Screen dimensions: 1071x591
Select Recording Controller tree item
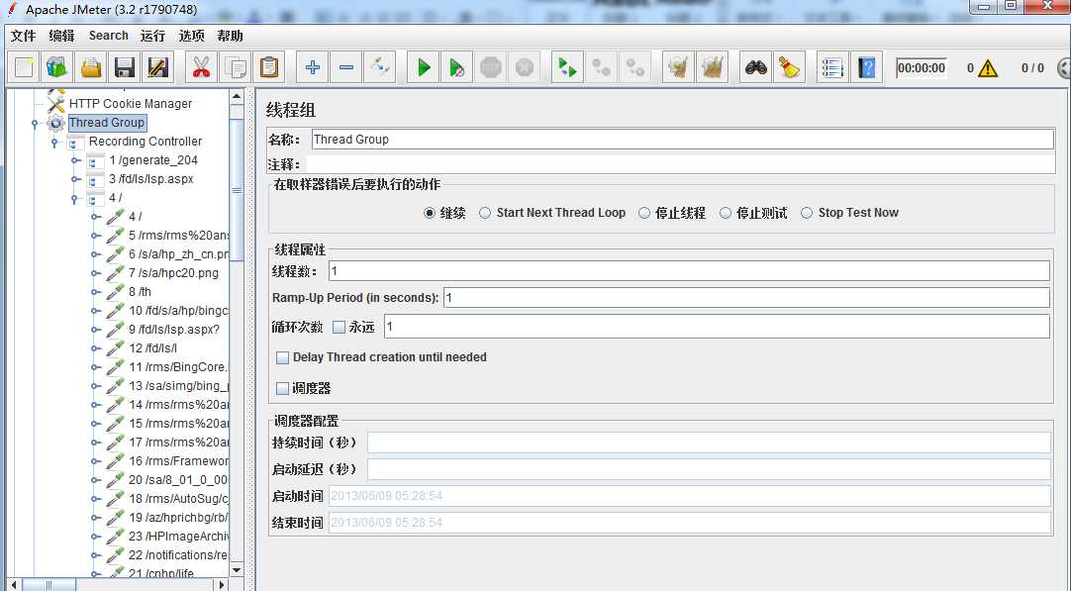(x=146, y=142)
